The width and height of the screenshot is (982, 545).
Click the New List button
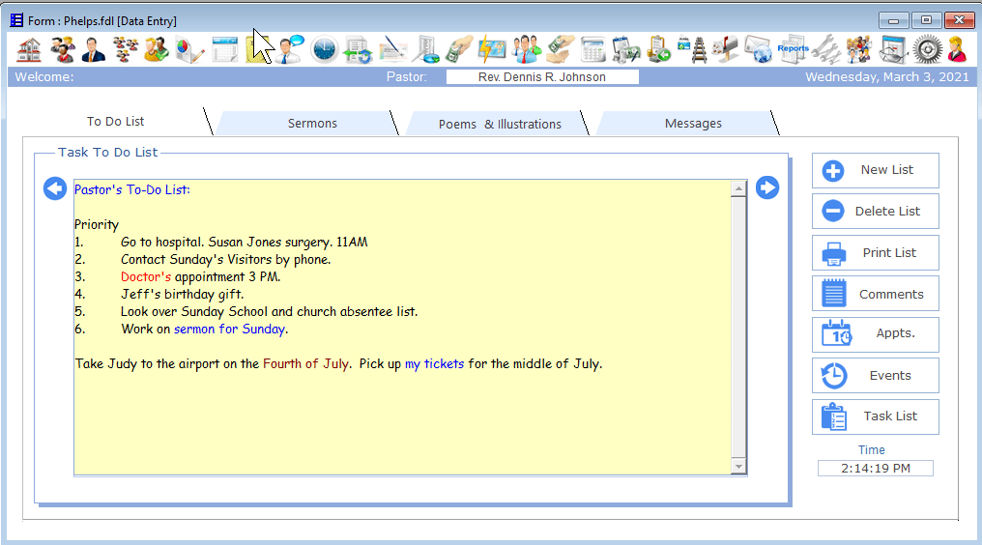tap(876, 170)
